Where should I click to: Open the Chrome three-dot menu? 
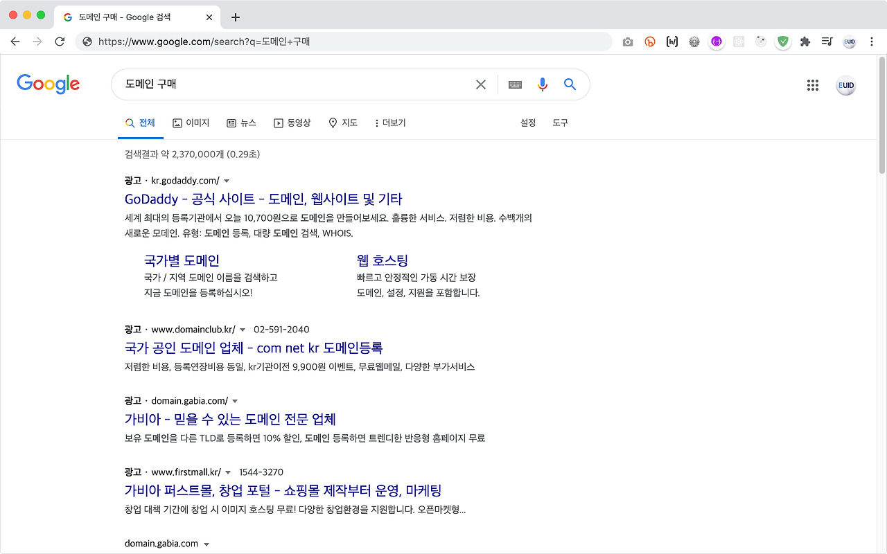pyautogui.click(x=872, y=42)
